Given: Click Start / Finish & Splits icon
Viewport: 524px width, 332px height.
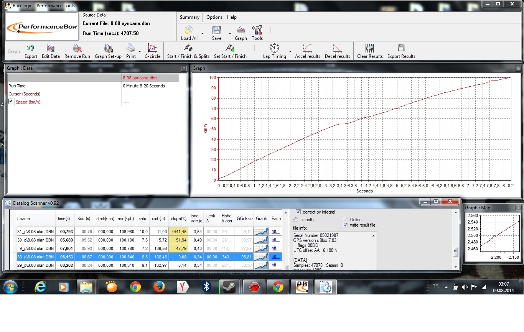Looking at the screenshot, I should 188,48.
